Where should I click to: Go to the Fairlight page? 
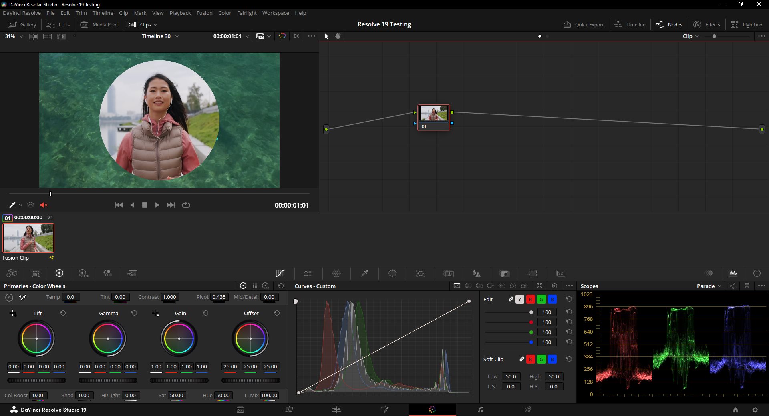(480, 410)
